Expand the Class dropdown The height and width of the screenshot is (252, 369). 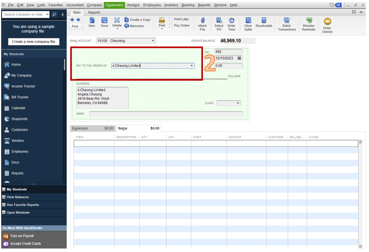238,103
